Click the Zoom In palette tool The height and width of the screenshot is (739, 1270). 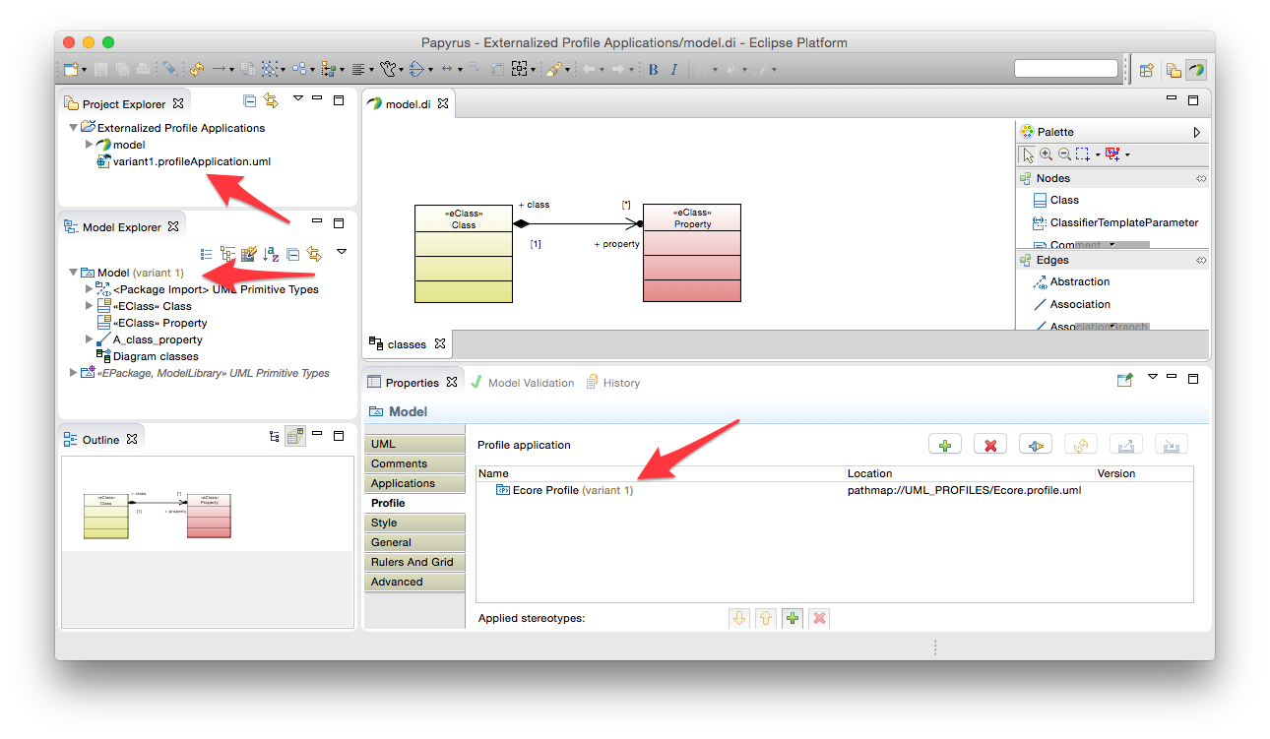1046,154
